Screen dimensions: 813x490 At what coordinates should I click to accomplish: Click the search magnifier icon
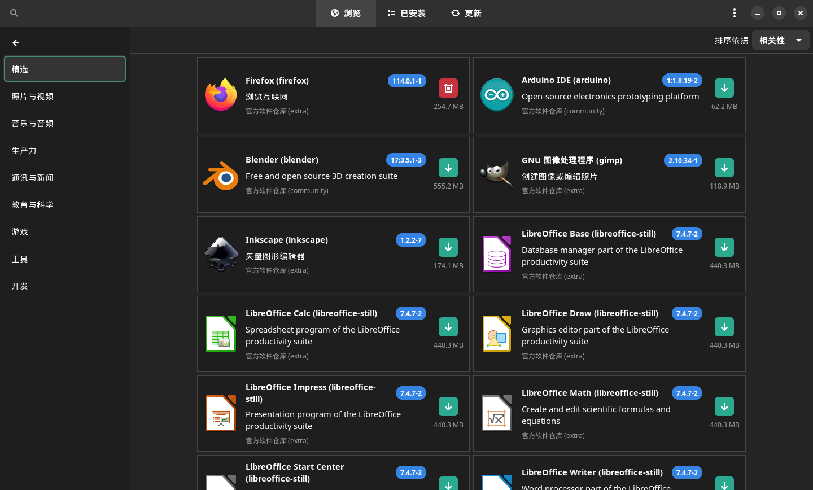14,13
